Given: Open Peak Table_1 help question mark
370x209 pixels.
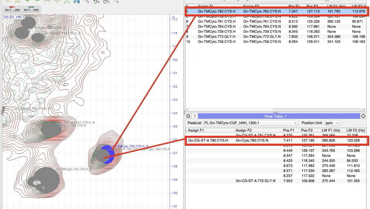Looking at the screenshot, I should (194, 116).
